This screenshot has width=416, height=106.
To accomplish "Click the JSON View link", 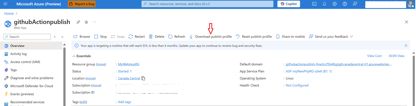I will point(396,56).
